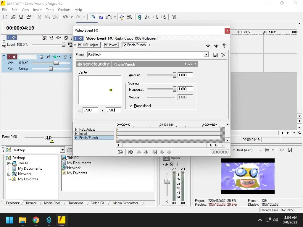Expand the Pinch/Punch keyframe row
This screenshot has height=227, width=303.
(76, 138)
